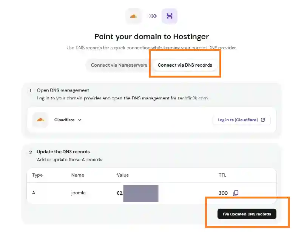
Task: Click the Type column header
Action: pyautogui.click(x=37, y=175)
